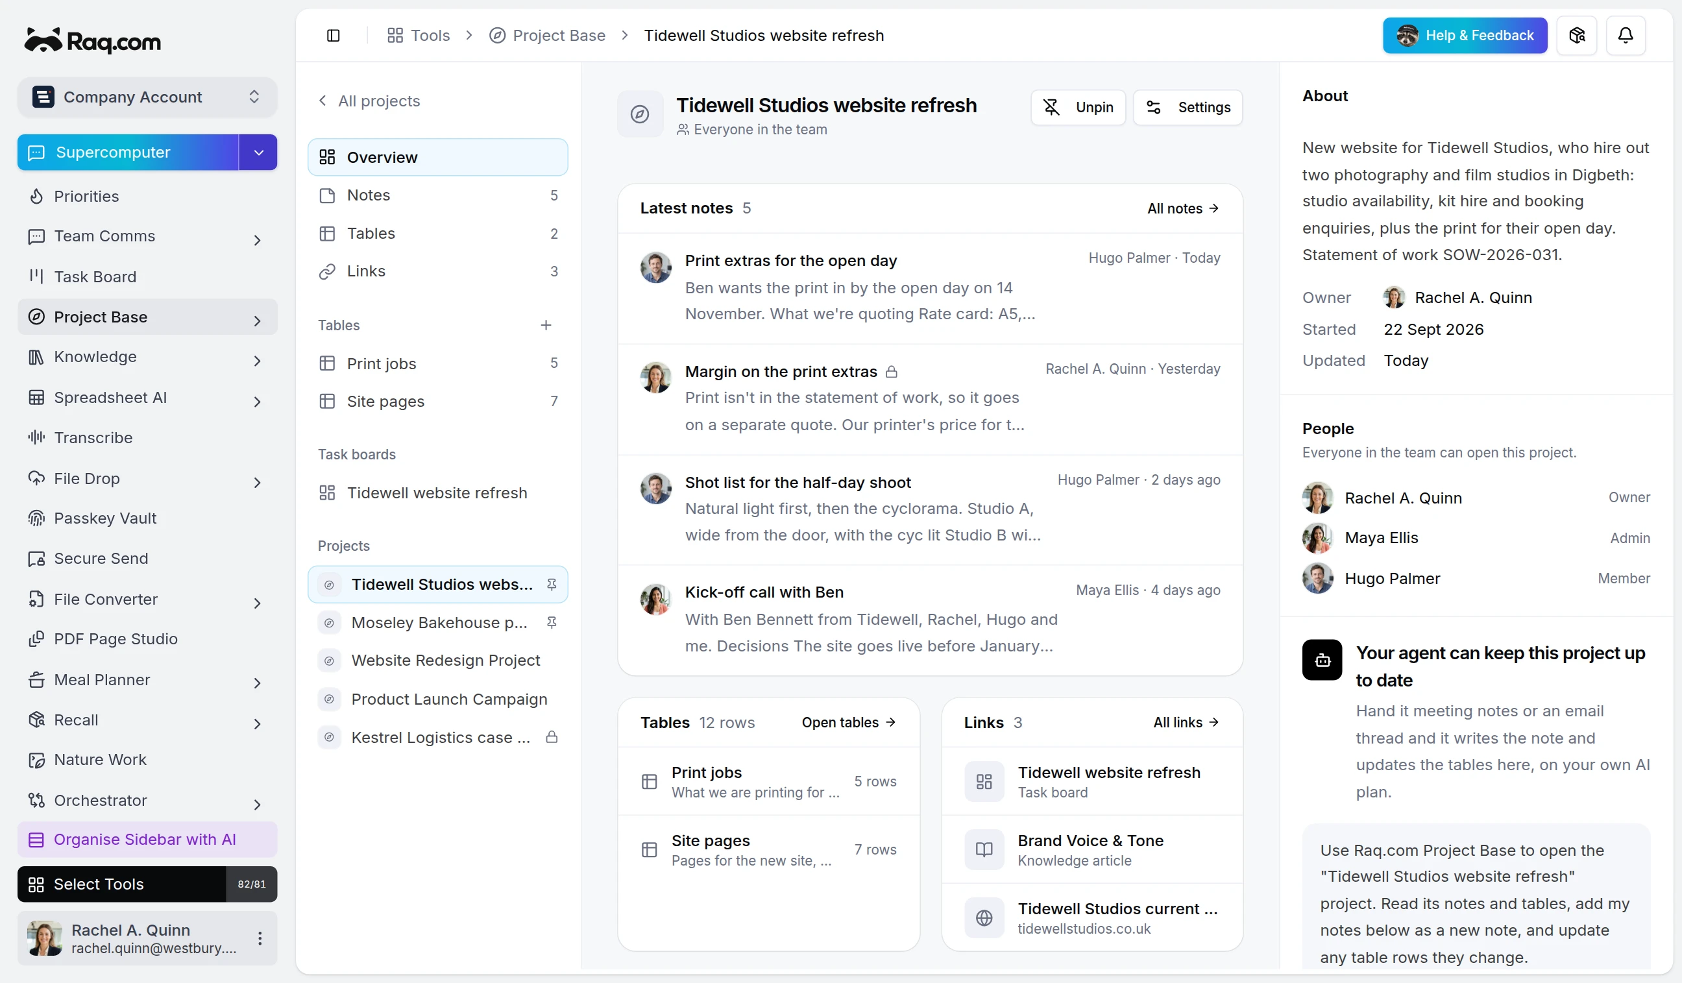Toggle the pin on Tidewell Studios project row
Screen dimensions: 1682x983
pos(552,585)
